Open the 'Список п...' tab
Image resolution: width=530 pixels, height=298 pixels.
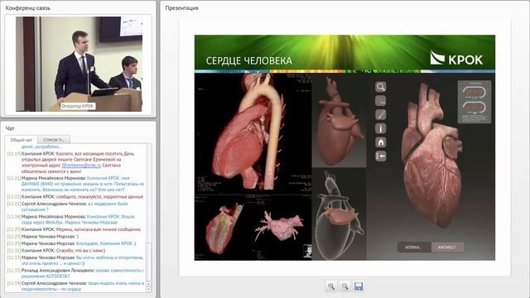(54, 139)
